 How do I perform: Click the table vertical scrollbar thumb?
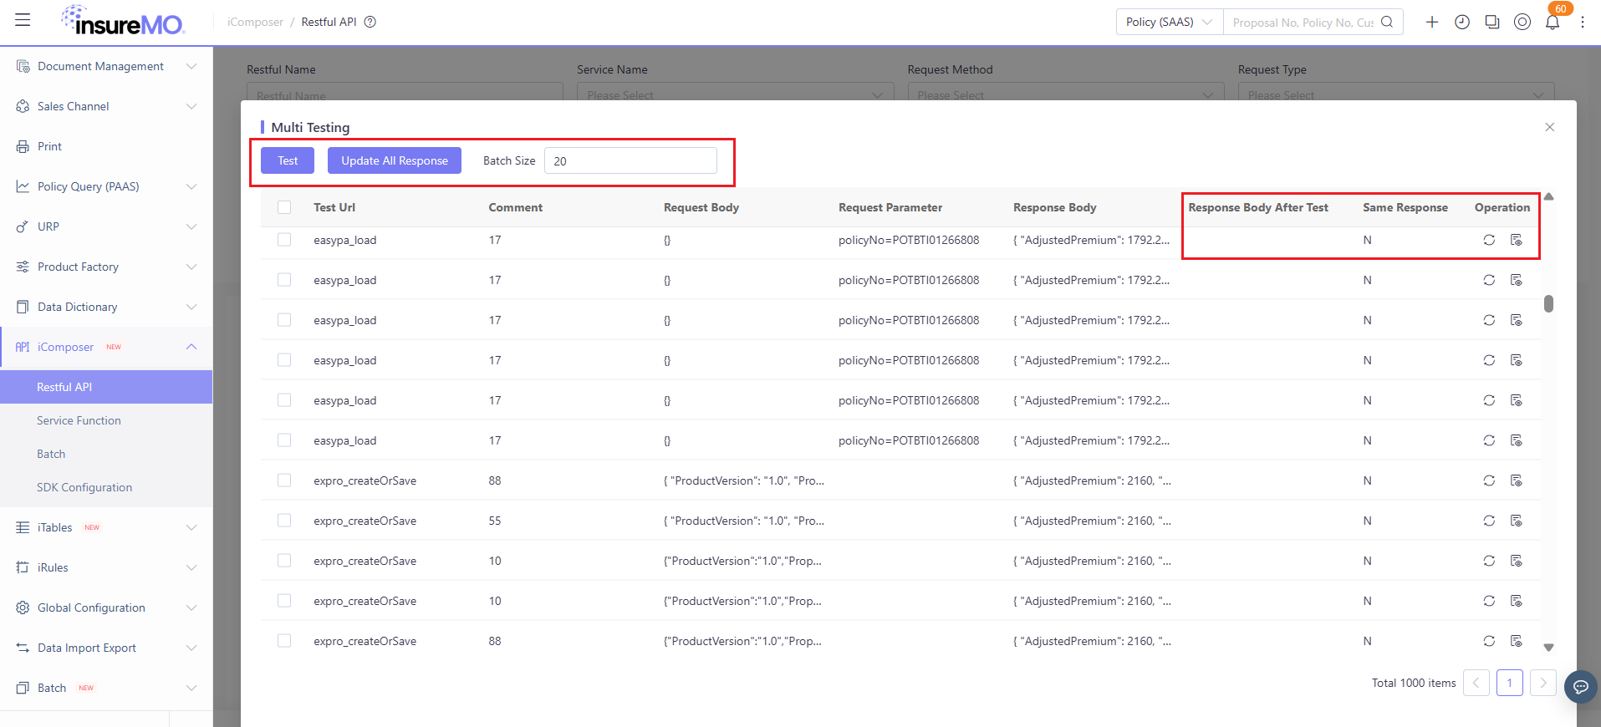point(1549,303)
